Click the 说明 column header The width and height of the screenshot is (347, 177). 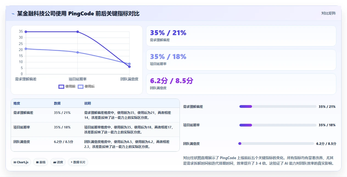click(88, 103)
